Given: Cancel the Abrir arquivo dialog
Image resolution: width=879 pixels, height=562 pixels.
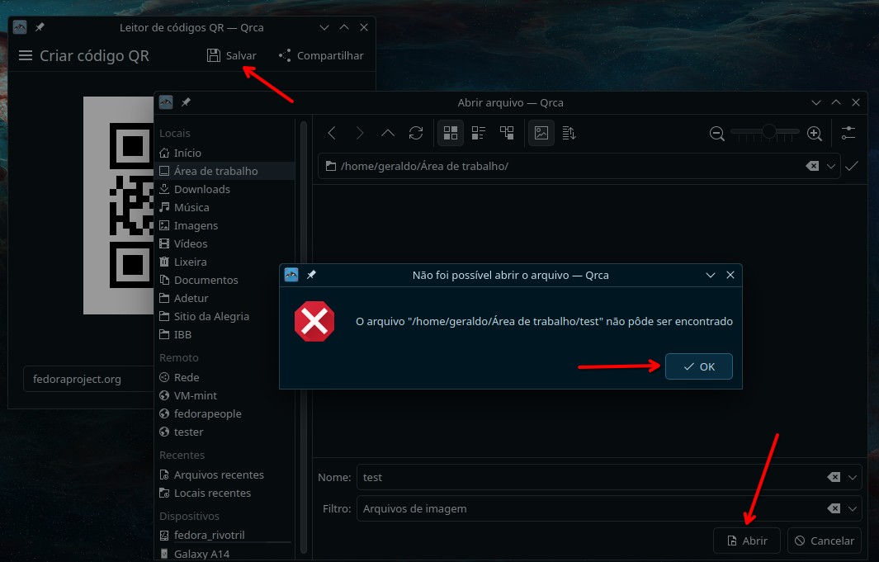Looking at the screenshot, I should pos(824,541).
